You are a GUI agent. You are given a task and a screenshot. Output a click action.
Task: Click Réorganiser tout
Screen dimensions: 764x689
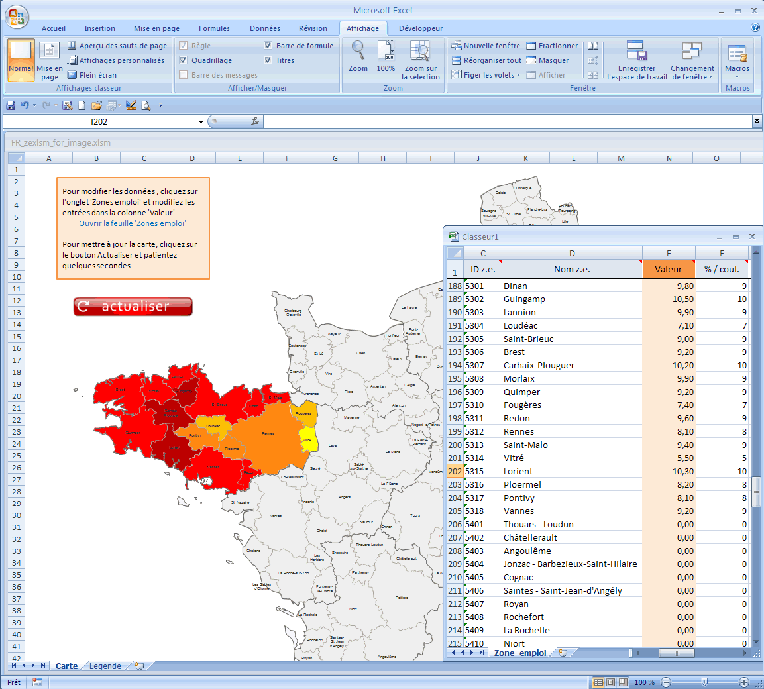[x=486, y=60]
